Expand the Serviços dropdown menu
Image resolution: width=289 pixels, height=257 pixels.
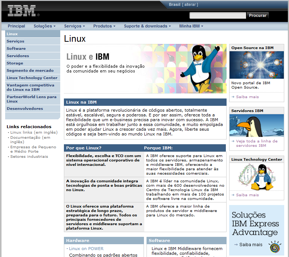(x=74, y=26)
